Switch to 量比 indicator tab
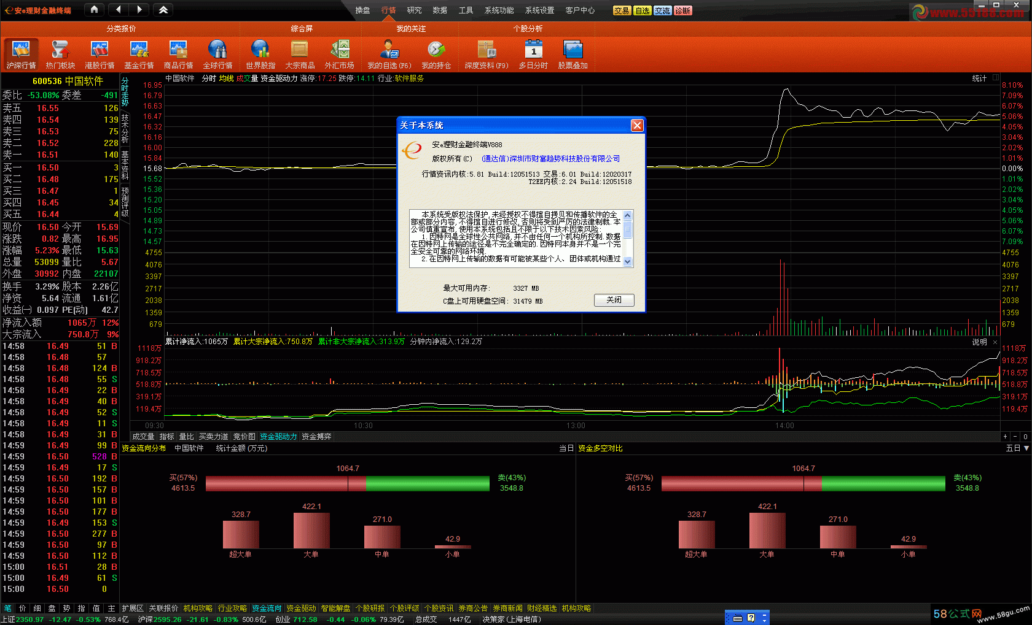The image size is (1032, 625). coord(186,437)
